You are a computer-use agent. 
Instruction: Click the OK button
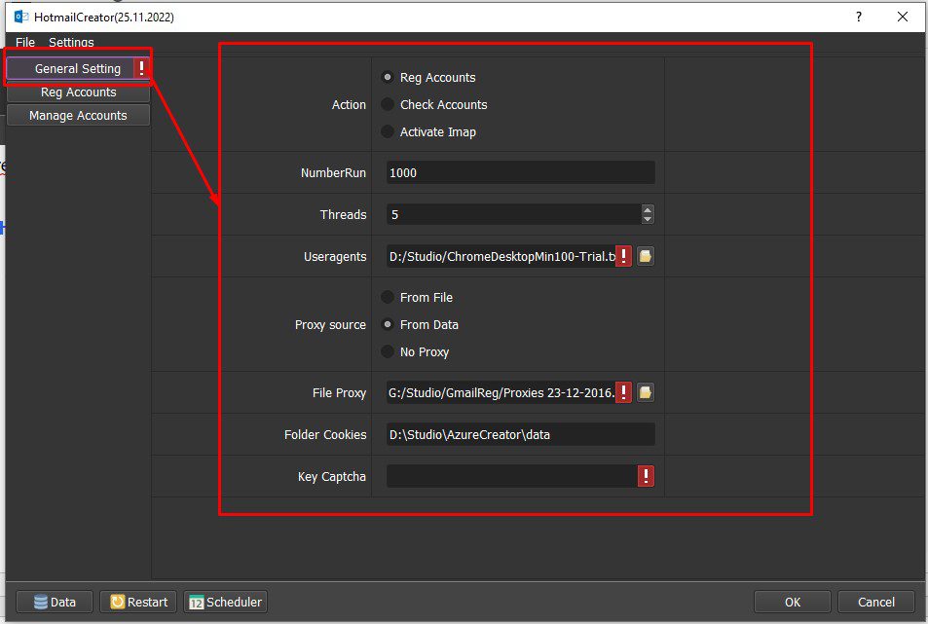[x=793, y=602]
